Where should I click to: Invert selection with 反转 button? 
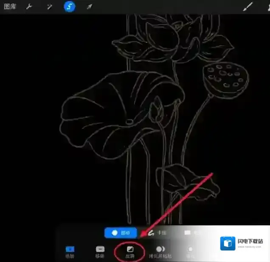pos(130,250)
